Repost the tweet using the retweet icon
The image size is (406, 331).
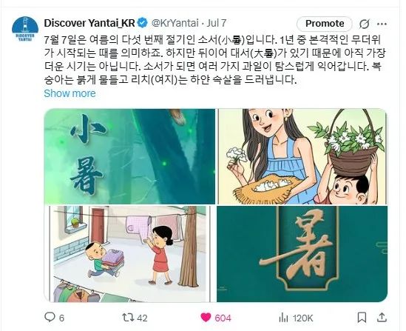click(x=128, y=317)
